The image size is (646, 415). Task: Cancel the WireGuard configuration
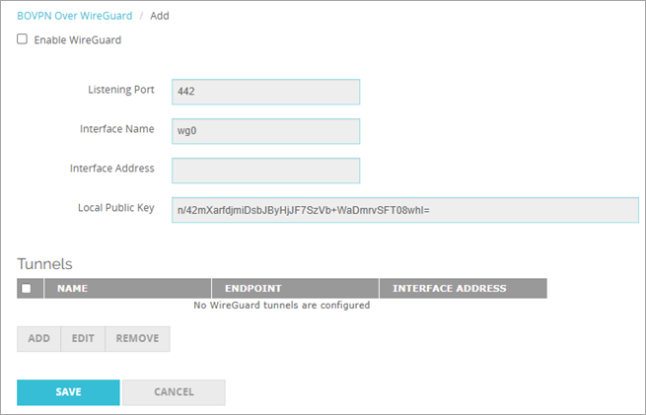coord(174,392)
